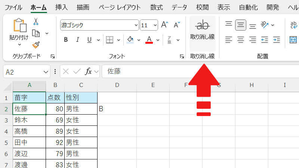This screenshot has height=168, width=299.
Task: Click the strikethrough (取り消し線) button
Action: [202, 30]
